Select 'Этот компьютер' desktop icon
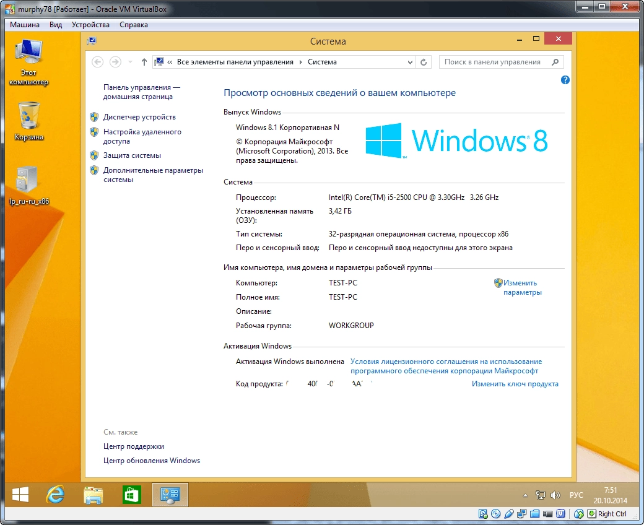644x525 pixels. coord(28,61)
